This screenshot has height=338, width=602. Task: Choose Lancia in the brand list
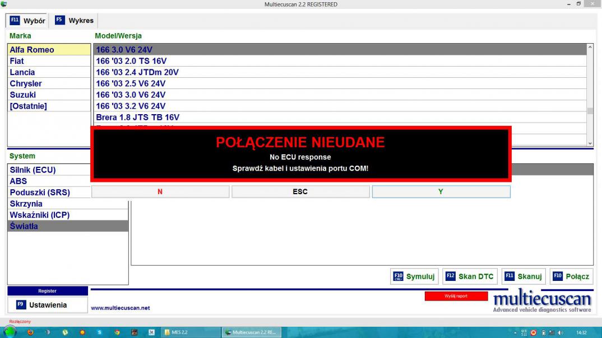point(49,72)
